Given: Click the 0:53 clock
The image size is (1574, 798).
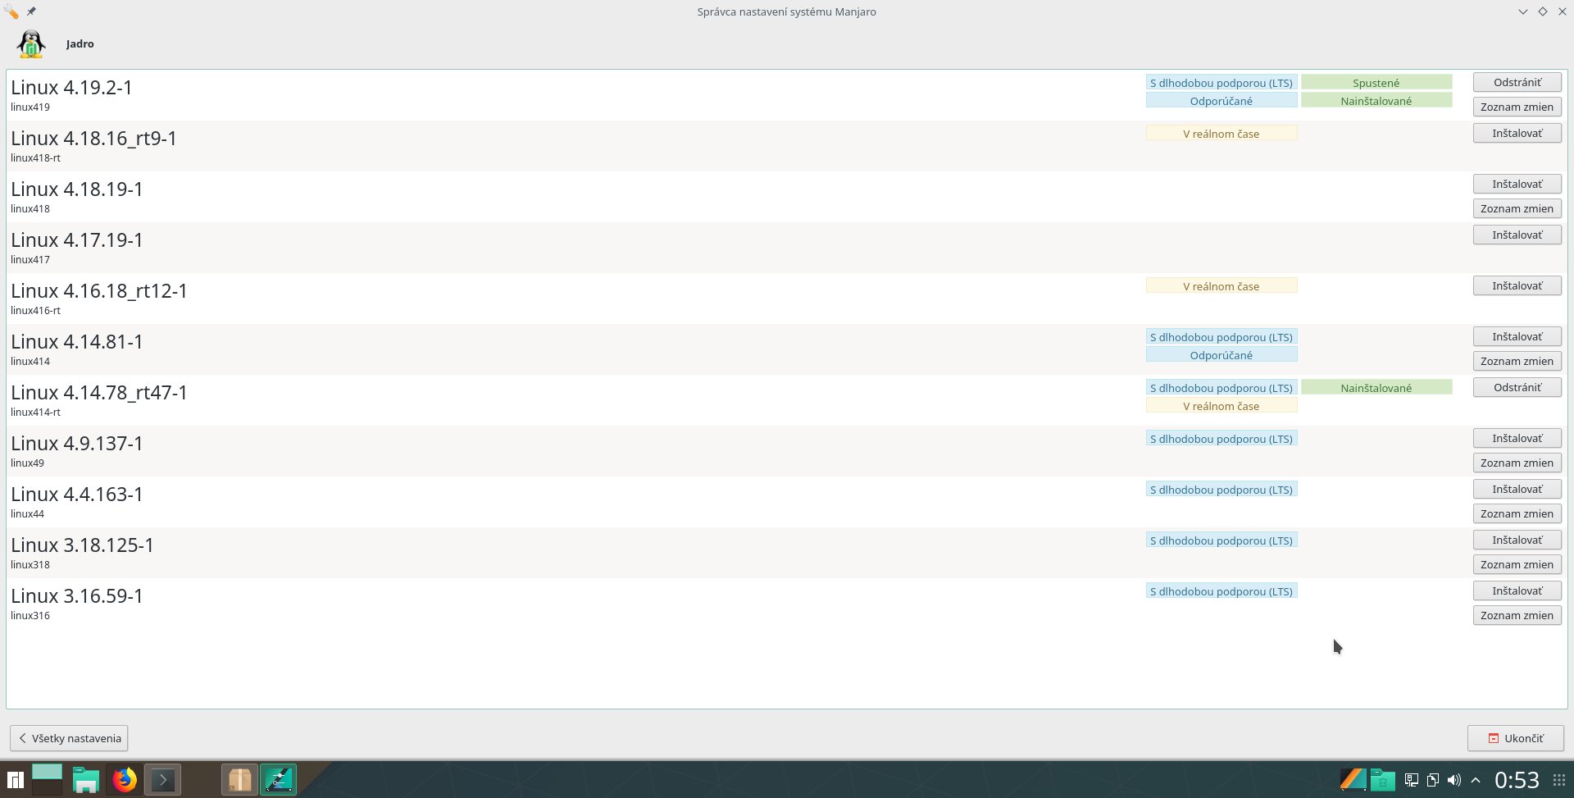Looking at the screenshot, I should (x=1517, y=780).
